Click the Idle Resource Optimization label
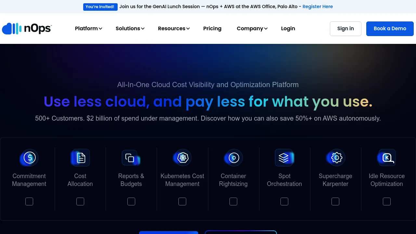The height and width of the screenshot is (234, 416). pyautogui.click(x=387, y=180)
